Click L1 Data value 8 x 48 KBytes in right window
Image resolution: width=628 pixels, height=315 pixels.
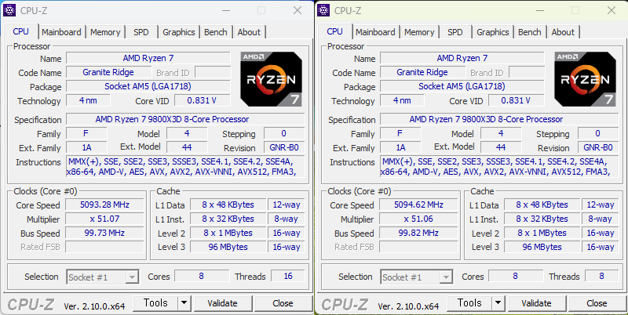[x=542, y=205]
